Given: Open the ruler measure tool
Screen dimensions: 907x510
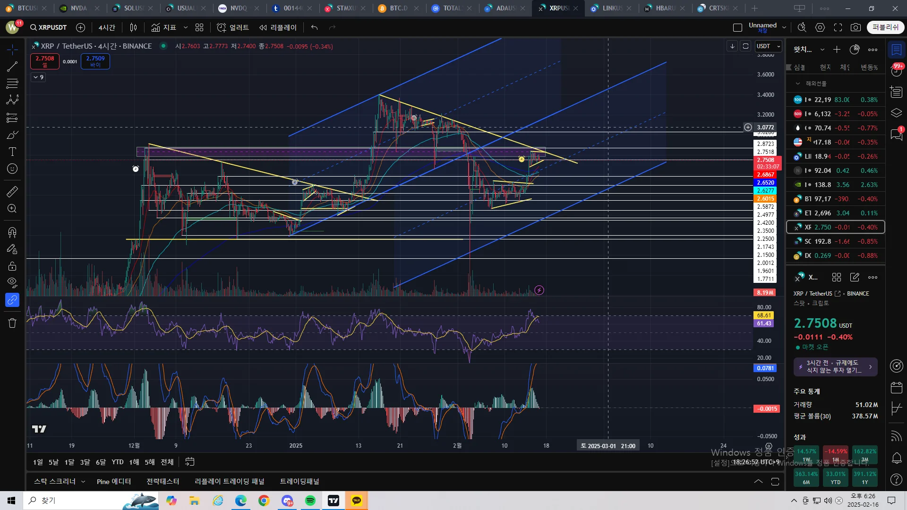Looking at the screenshot, I should (12, 191).
